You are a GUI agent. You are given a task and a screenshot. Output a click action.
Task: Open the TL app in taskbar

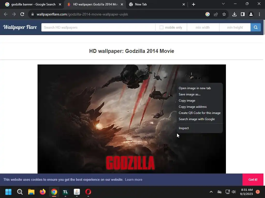click(65, 192)
